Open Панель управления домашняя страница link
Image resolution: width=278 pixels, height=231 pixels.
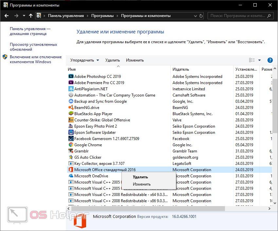30,31
